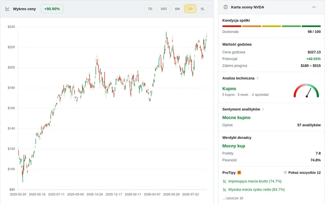Click the ProTipy orange pro badge
The width and height of the screenshot is (325, 204).
click(x=239, y=172)
